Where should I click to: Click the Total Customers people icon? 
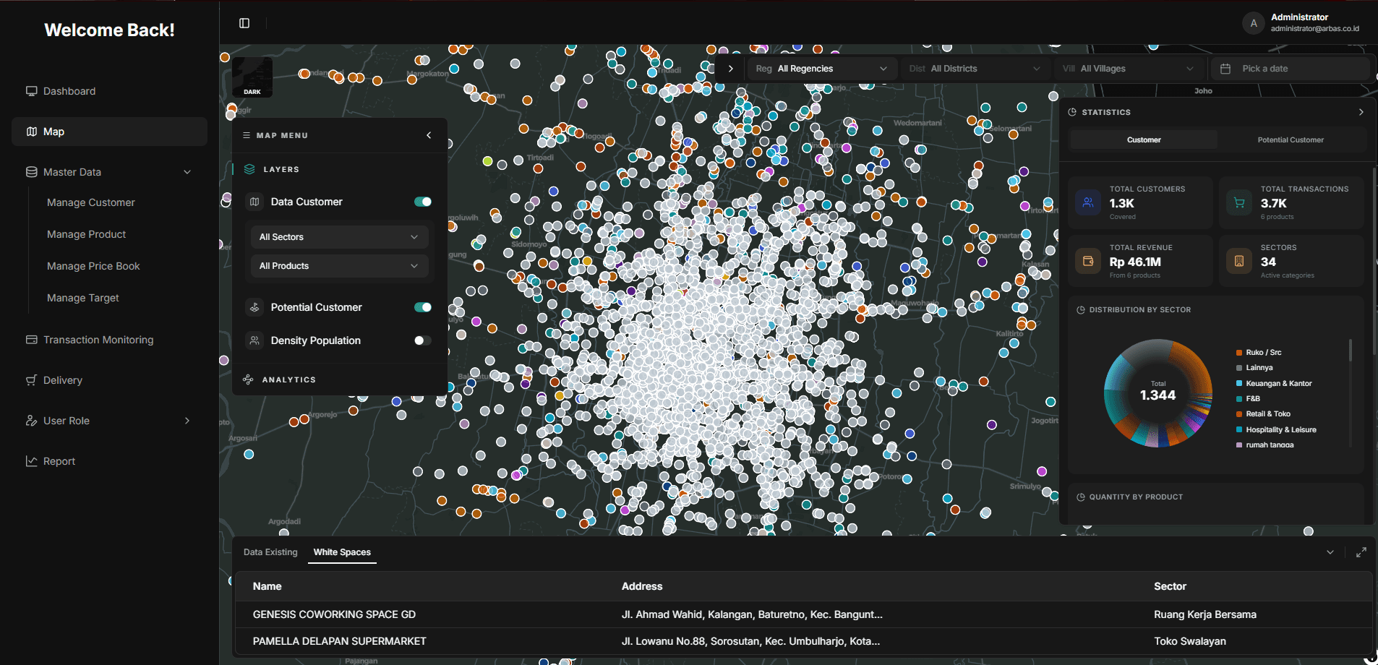click(1087, 203)
